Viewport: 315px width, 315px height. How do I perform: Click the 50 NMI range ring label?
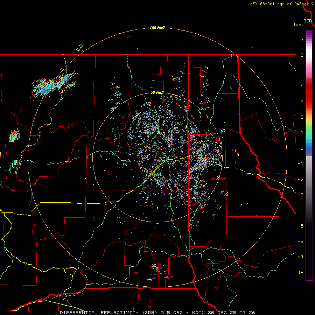tap(157, 93)
